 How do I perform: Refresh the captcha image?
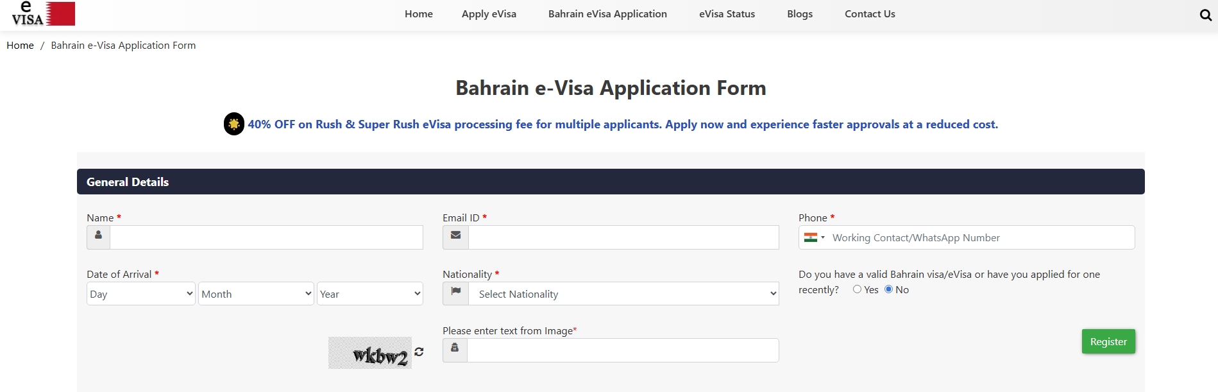tap(419, 352)
